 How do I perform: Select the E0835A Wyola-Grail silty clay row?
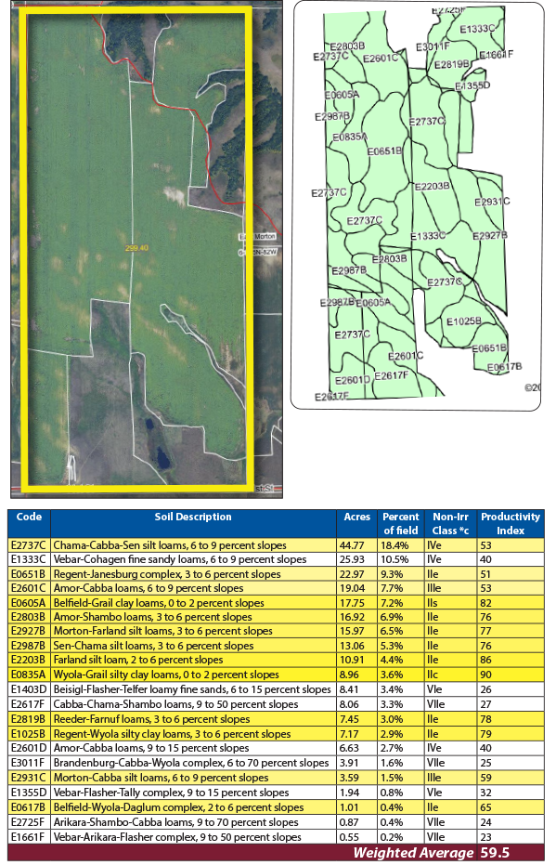[x=276, y=675]
